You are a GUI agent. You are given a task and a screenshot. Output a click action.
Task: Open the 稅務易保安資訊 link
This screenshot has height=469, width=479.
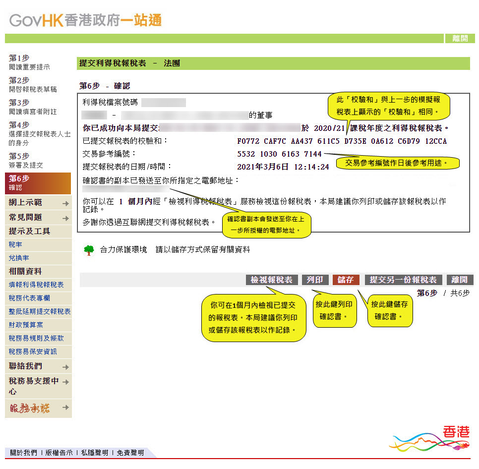33,352
